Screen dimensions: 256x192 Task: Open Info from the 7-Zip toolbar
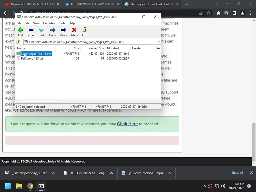click(84, 32)
